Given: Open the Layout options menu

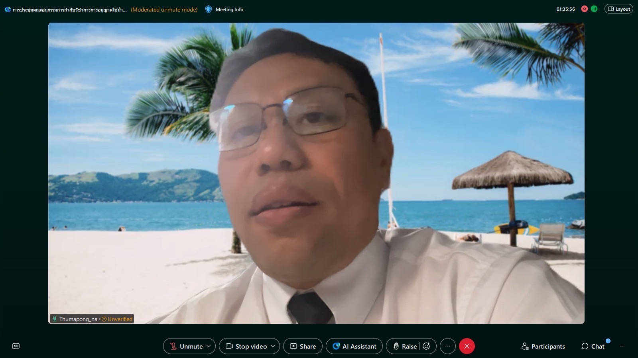Looking at the screenshot, I should coord(618,9).
